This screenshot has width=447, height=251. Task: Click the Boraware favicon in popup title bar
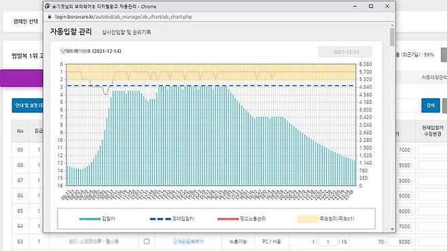[x=48, y=6]
